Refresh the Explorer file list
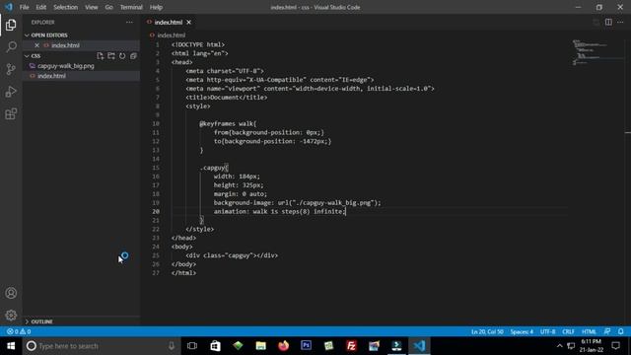Screen dimensions: 631x355 122,56
